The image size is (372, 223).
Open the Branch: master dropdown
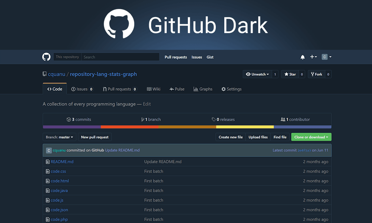pos(60,137)
